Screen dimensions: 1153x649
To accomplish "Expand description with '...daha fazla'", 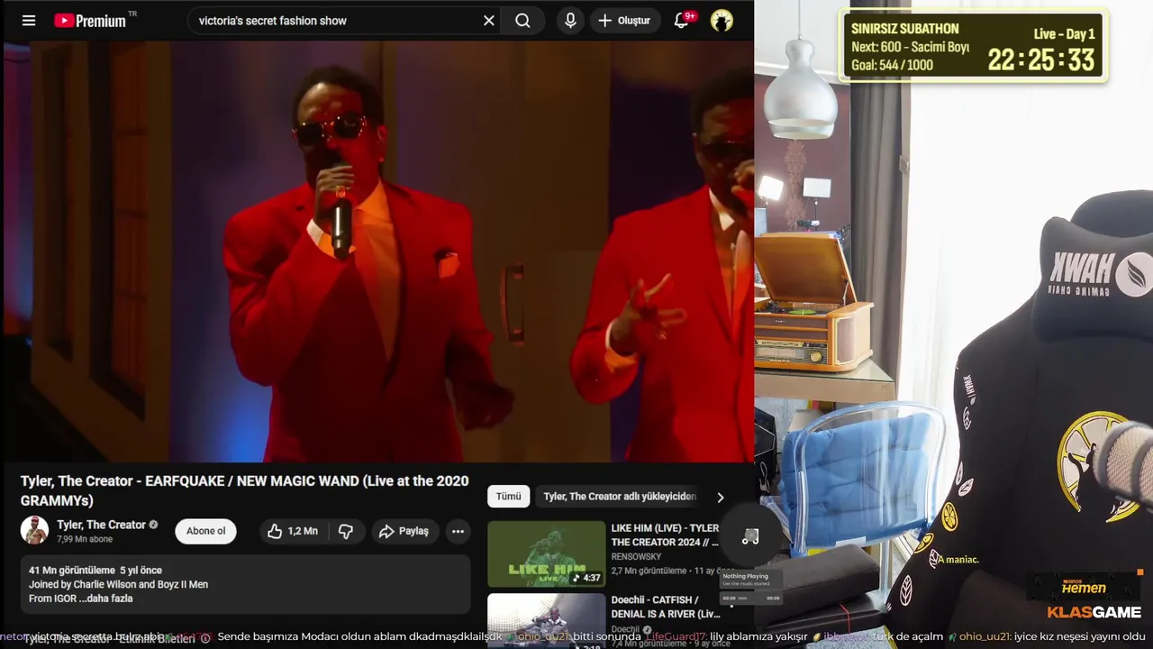I will [108, 599].
